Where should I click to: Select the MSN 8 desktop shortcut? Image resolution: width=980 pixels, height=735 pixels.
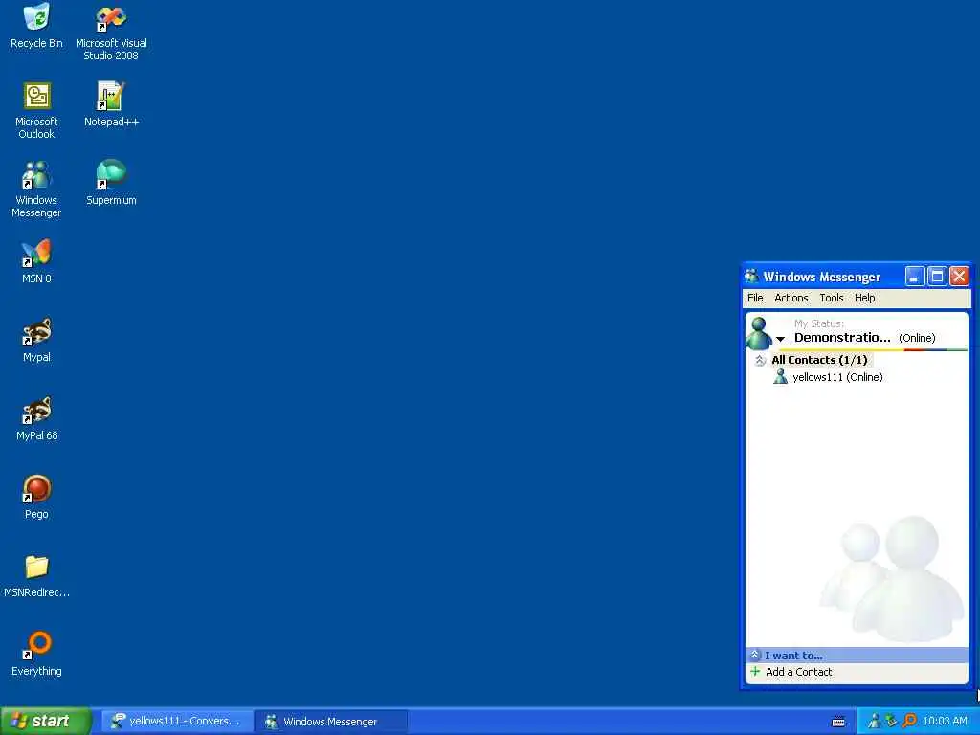[37, 260]
